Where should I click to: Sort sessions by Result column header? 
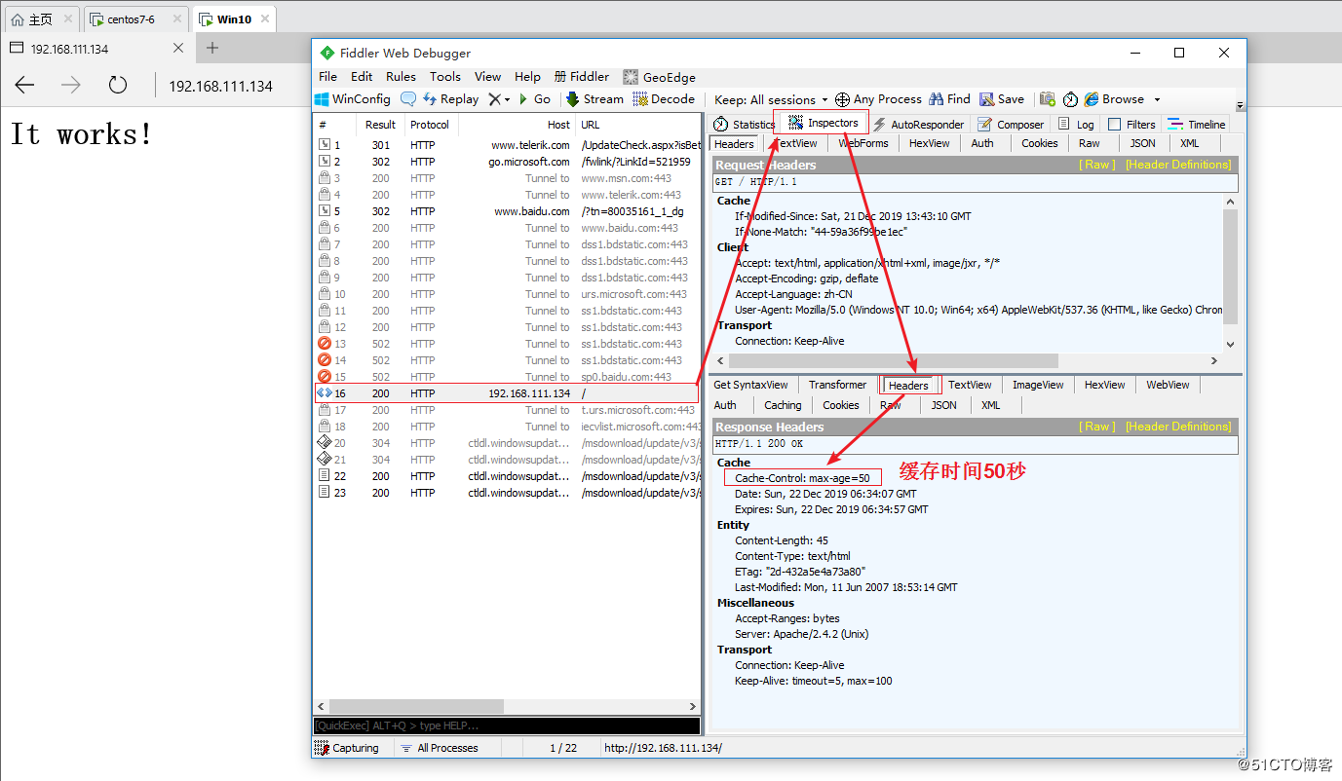380,125
